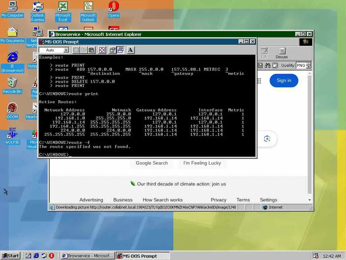346x260 pixels.
Task: Click the 'Network Address' column header text
Action: 64,110
